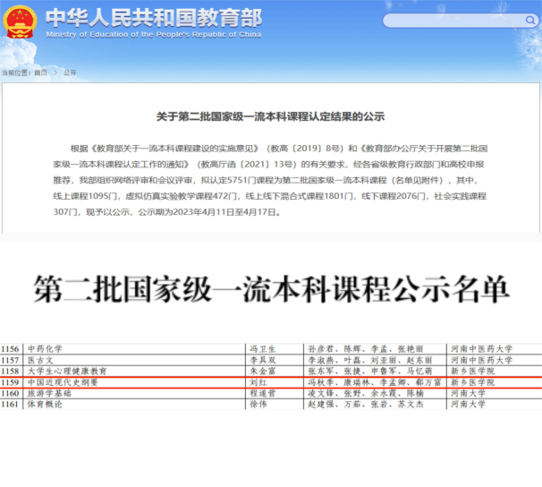Screen dimensions: 542x487
Task: Click the large 第二批国家级一流本科课程公示名单 heading
Action: click(x=271, y=288)
